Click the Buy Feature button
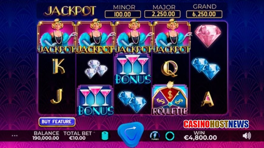This screenshot has width=264, height=148. pyautogui.click(x=57, y=122)
